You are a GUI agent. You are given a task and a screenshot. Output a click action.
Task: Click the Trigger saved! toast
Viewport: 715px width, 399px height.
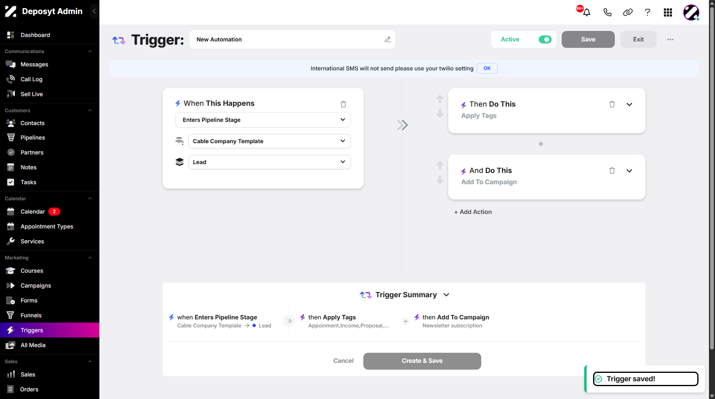click(645, 379)
